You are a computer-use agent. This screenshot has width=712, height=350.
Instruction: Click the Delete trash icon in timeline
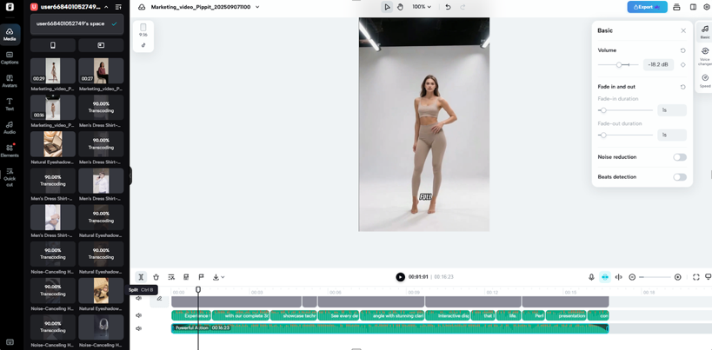click(x=156, y=277)
